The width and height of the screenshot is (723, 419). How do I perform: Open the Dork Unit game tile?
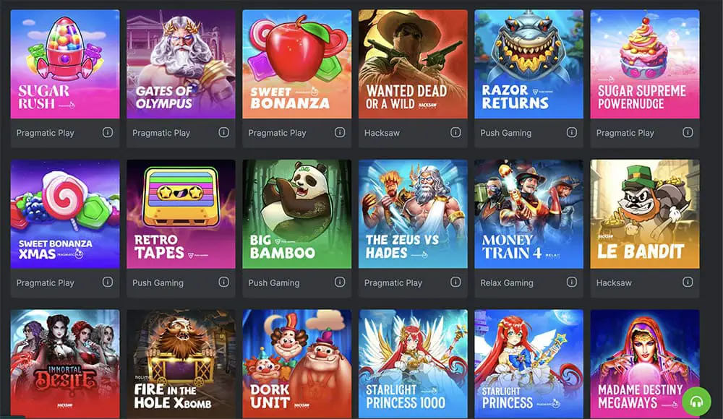click(297, 364)
